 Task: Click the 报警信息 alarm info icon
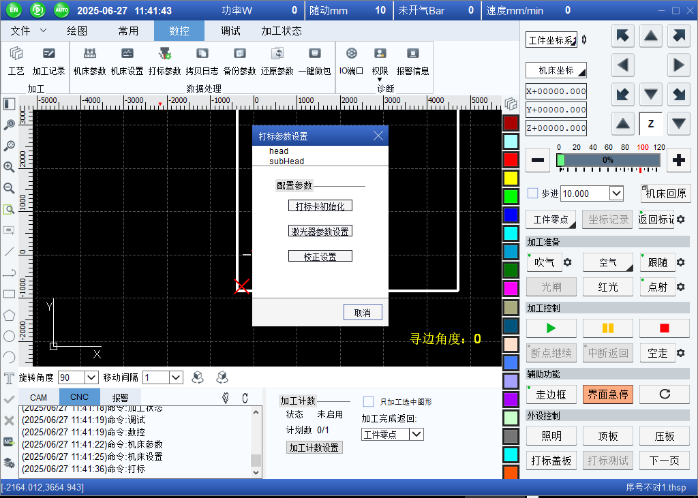(412, 60)
